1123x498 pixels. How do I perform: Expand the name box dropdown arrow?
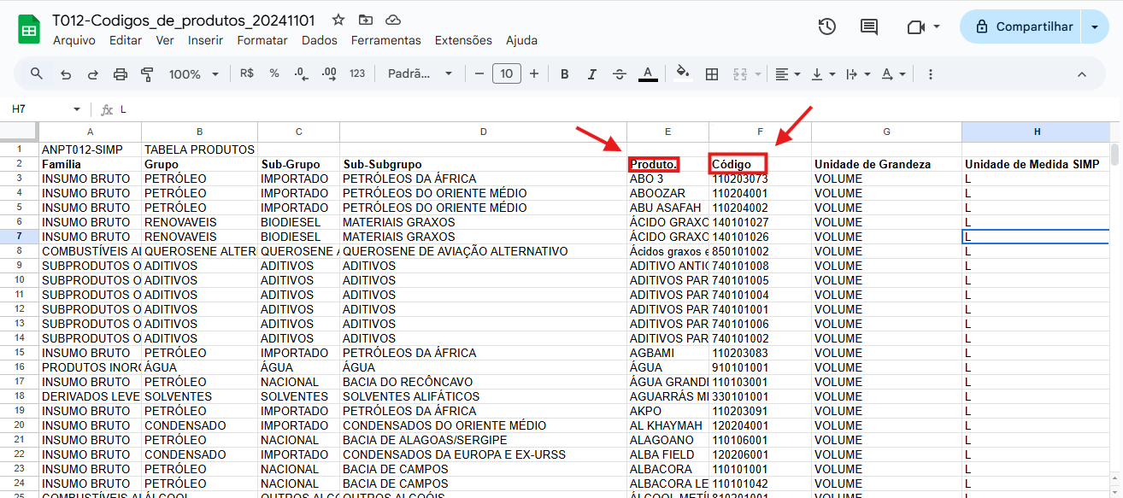click(77, 109)
